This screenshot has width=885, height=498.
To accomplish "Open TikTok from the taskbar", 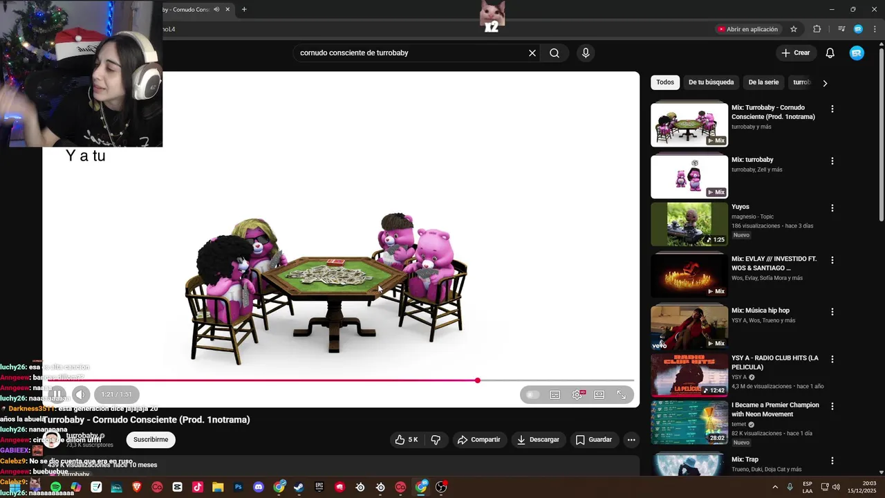I will click(198, 487).
